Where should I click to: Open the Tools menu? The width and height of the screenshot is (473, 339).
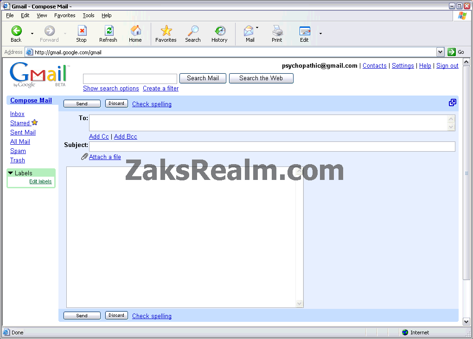89,15
